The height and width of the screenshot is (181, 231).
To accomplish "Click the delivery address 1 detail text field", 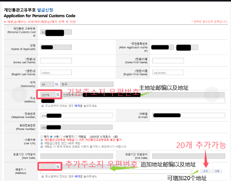I will (116, 172).
